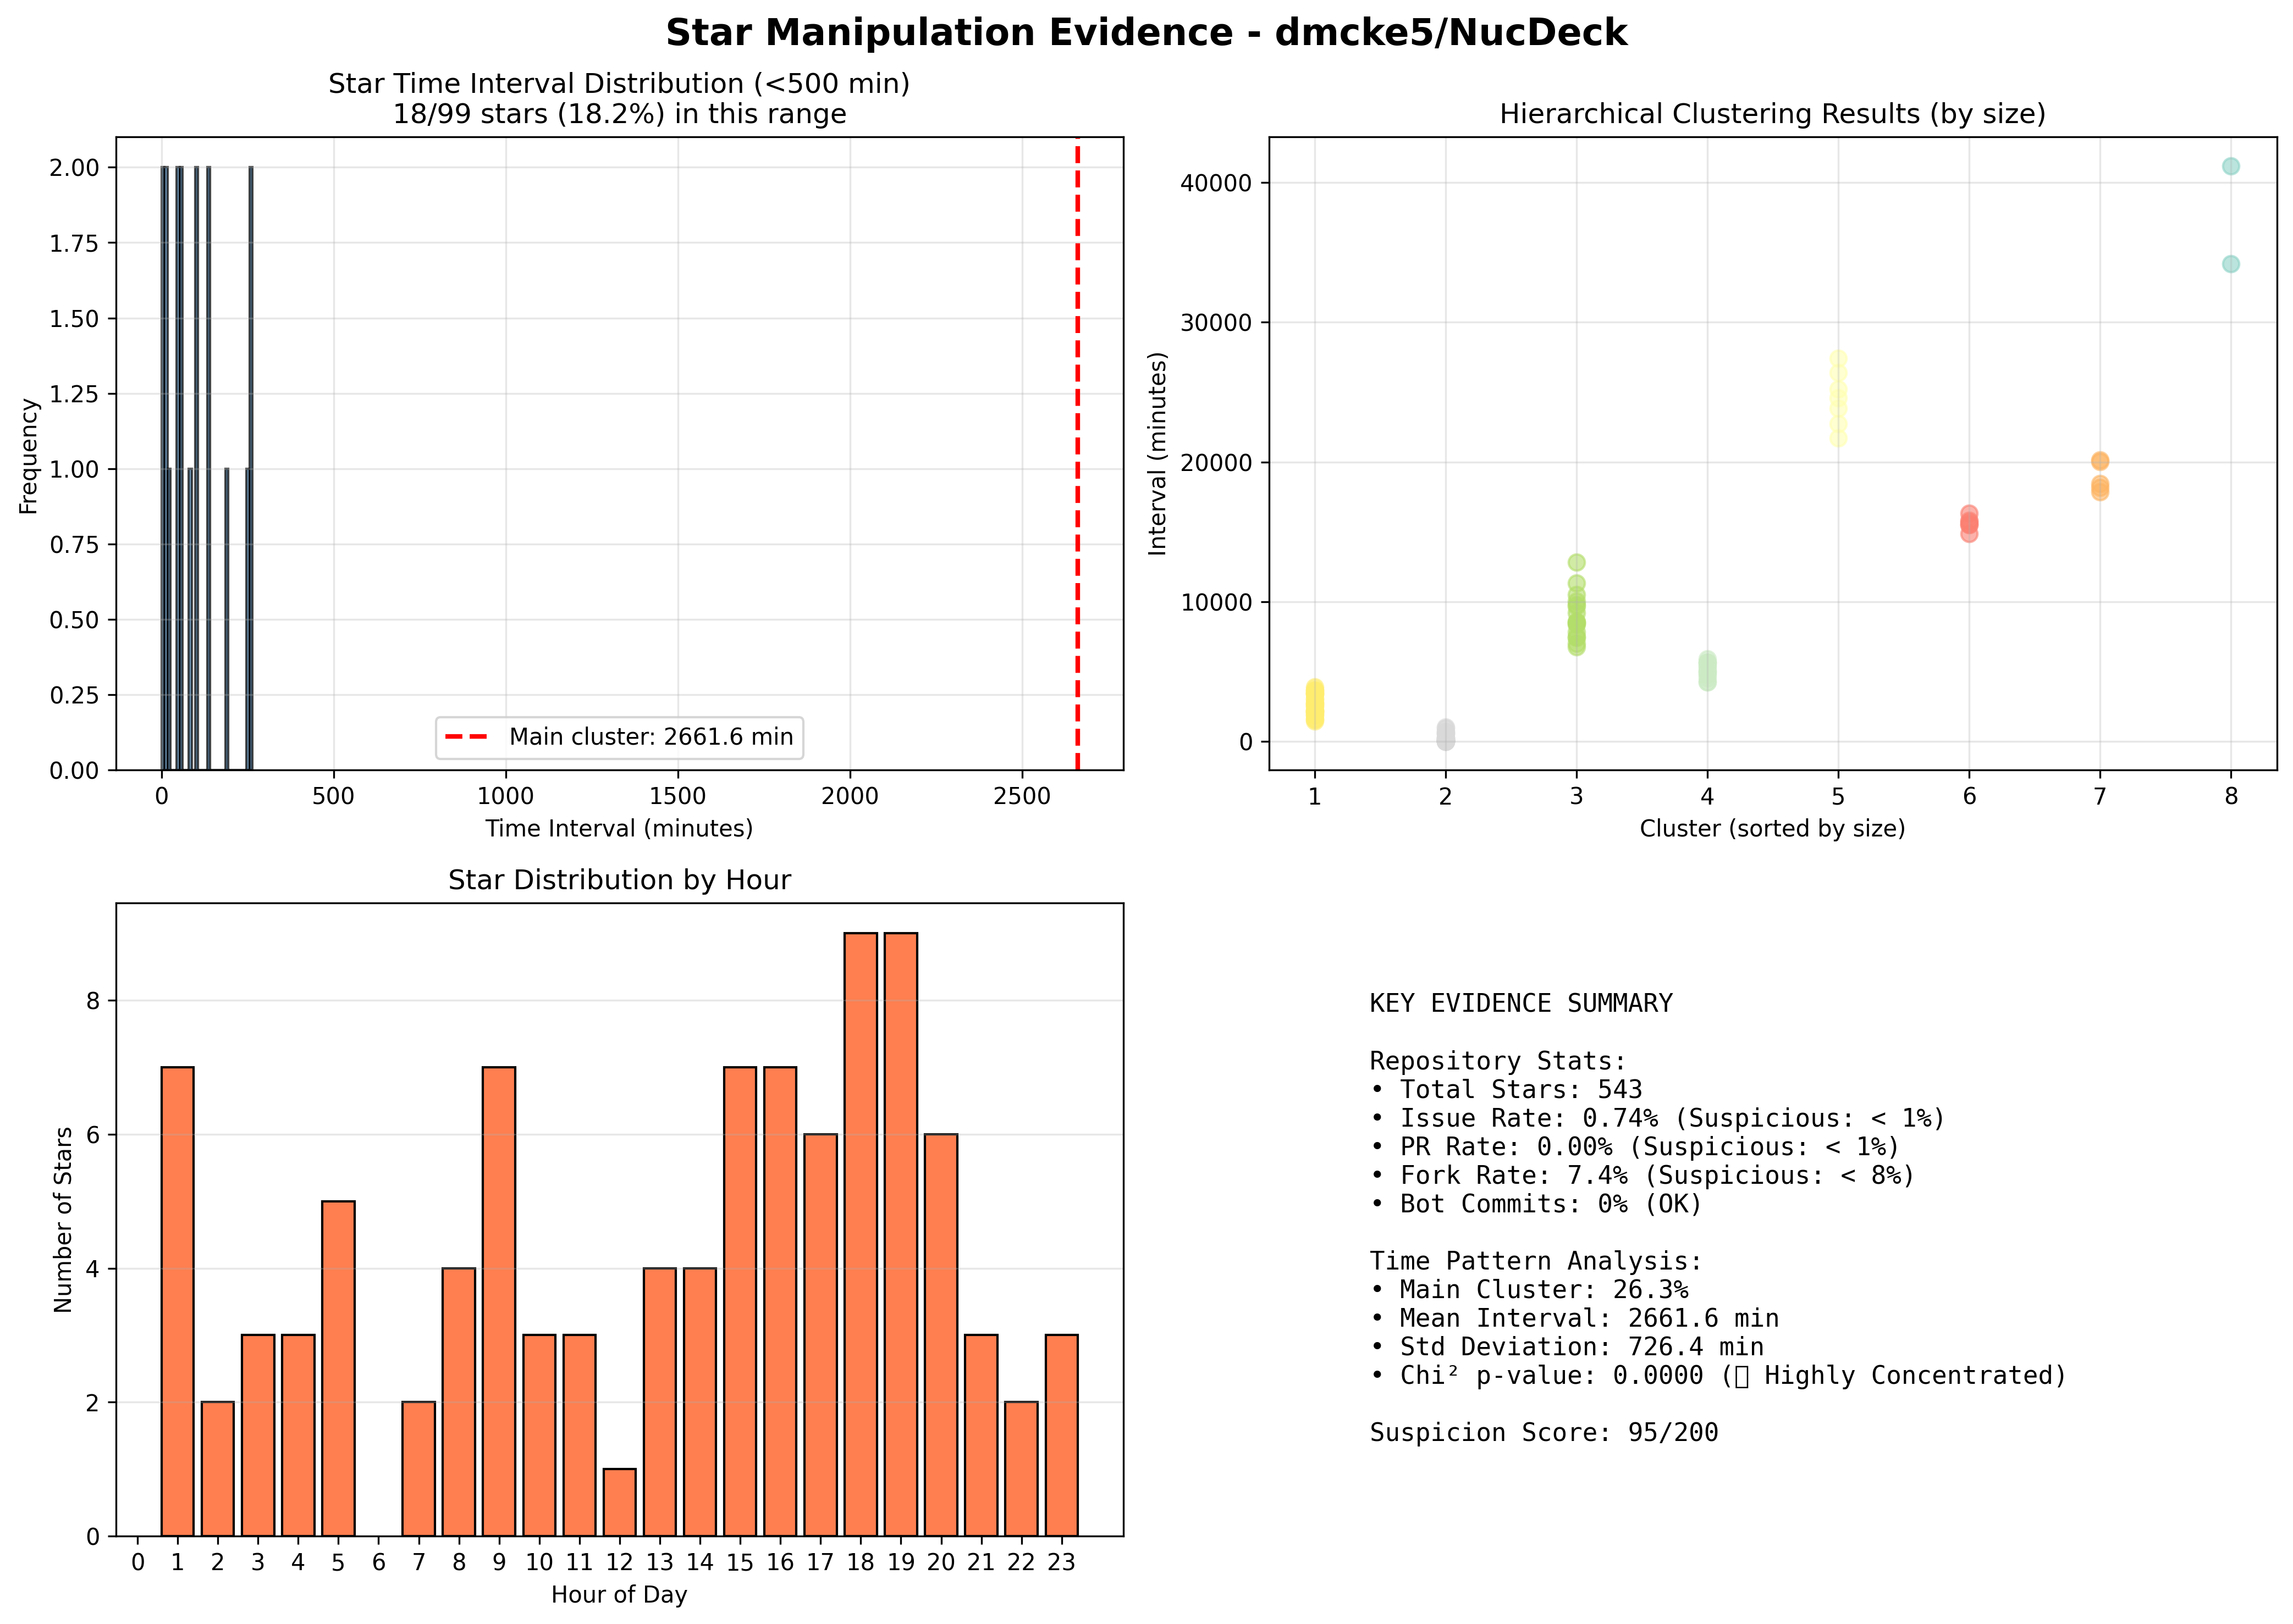Screen dimensions: 2293x1624
Task: Click the 'Star Time Interval Distribution (<500 min)' title
Action: click(619, 84)
